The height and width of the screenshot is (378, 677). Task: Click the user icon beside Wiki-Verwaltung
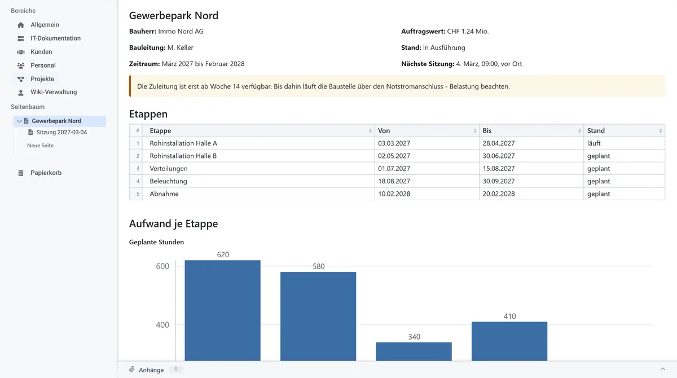point(21,92)
